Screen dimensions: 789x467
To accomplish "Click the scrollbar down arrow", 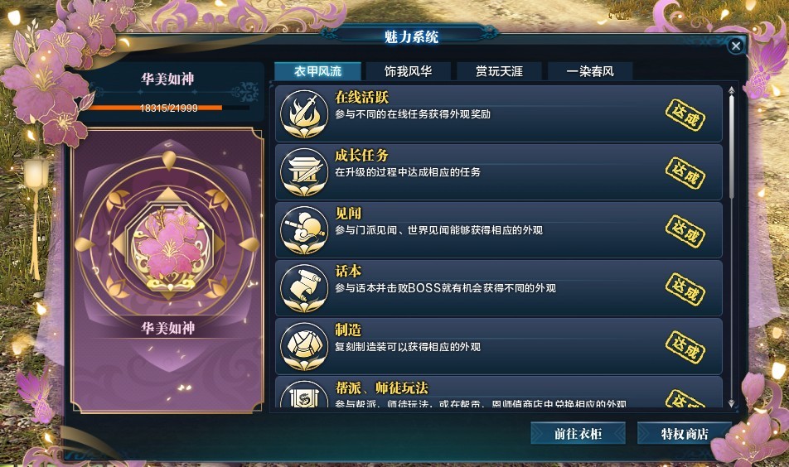I will 731,403.
